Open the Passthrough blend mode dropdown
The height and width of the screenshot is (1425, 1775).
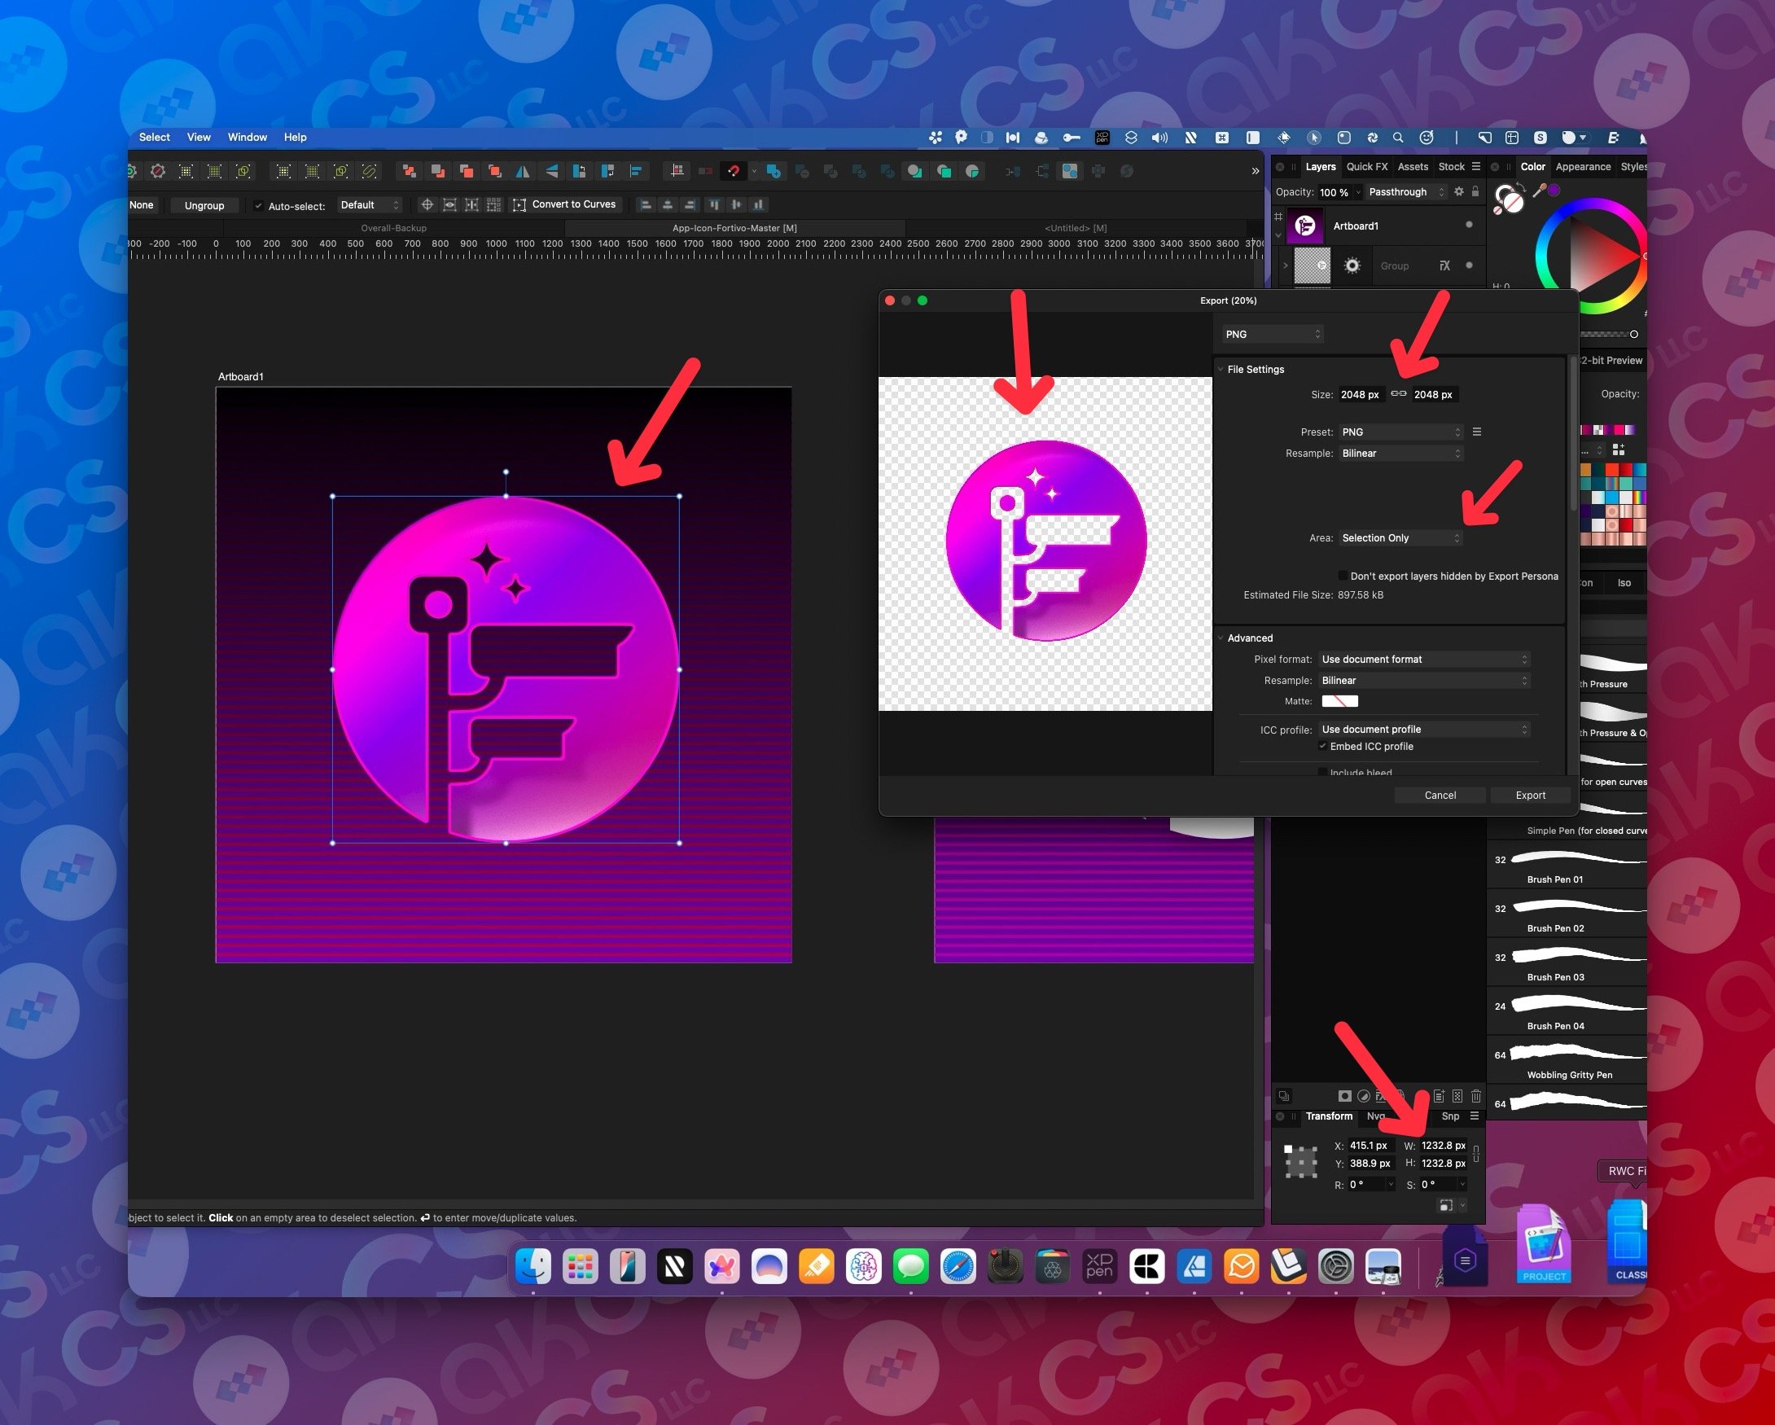1405,192
